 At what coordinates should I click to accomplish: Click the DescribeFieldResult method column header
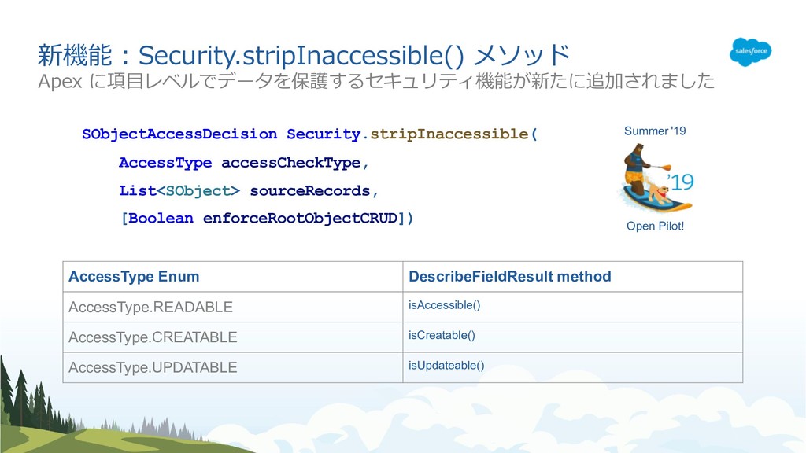(x=573, y=276)
